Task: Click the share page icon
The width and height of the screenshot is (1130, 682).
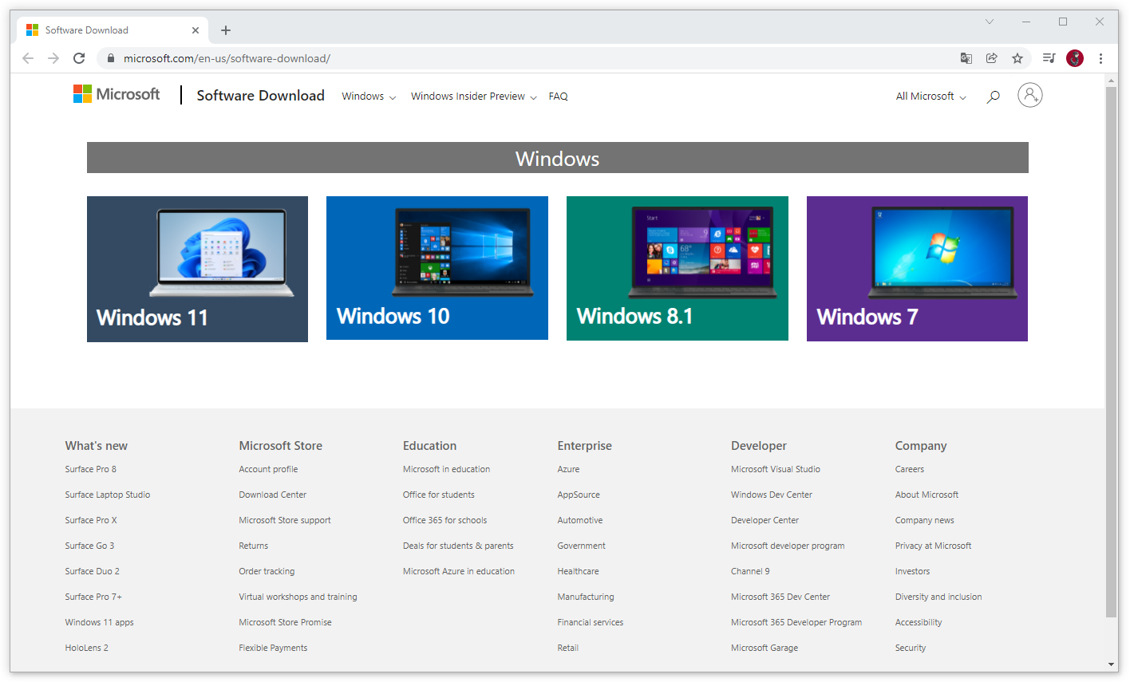Action: click(x=991, y=58)
